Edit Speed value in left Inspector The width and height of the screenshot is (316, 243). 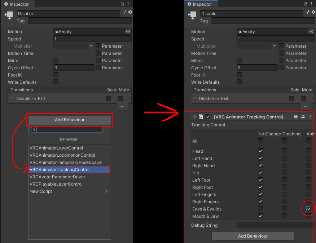click(92, 39)
